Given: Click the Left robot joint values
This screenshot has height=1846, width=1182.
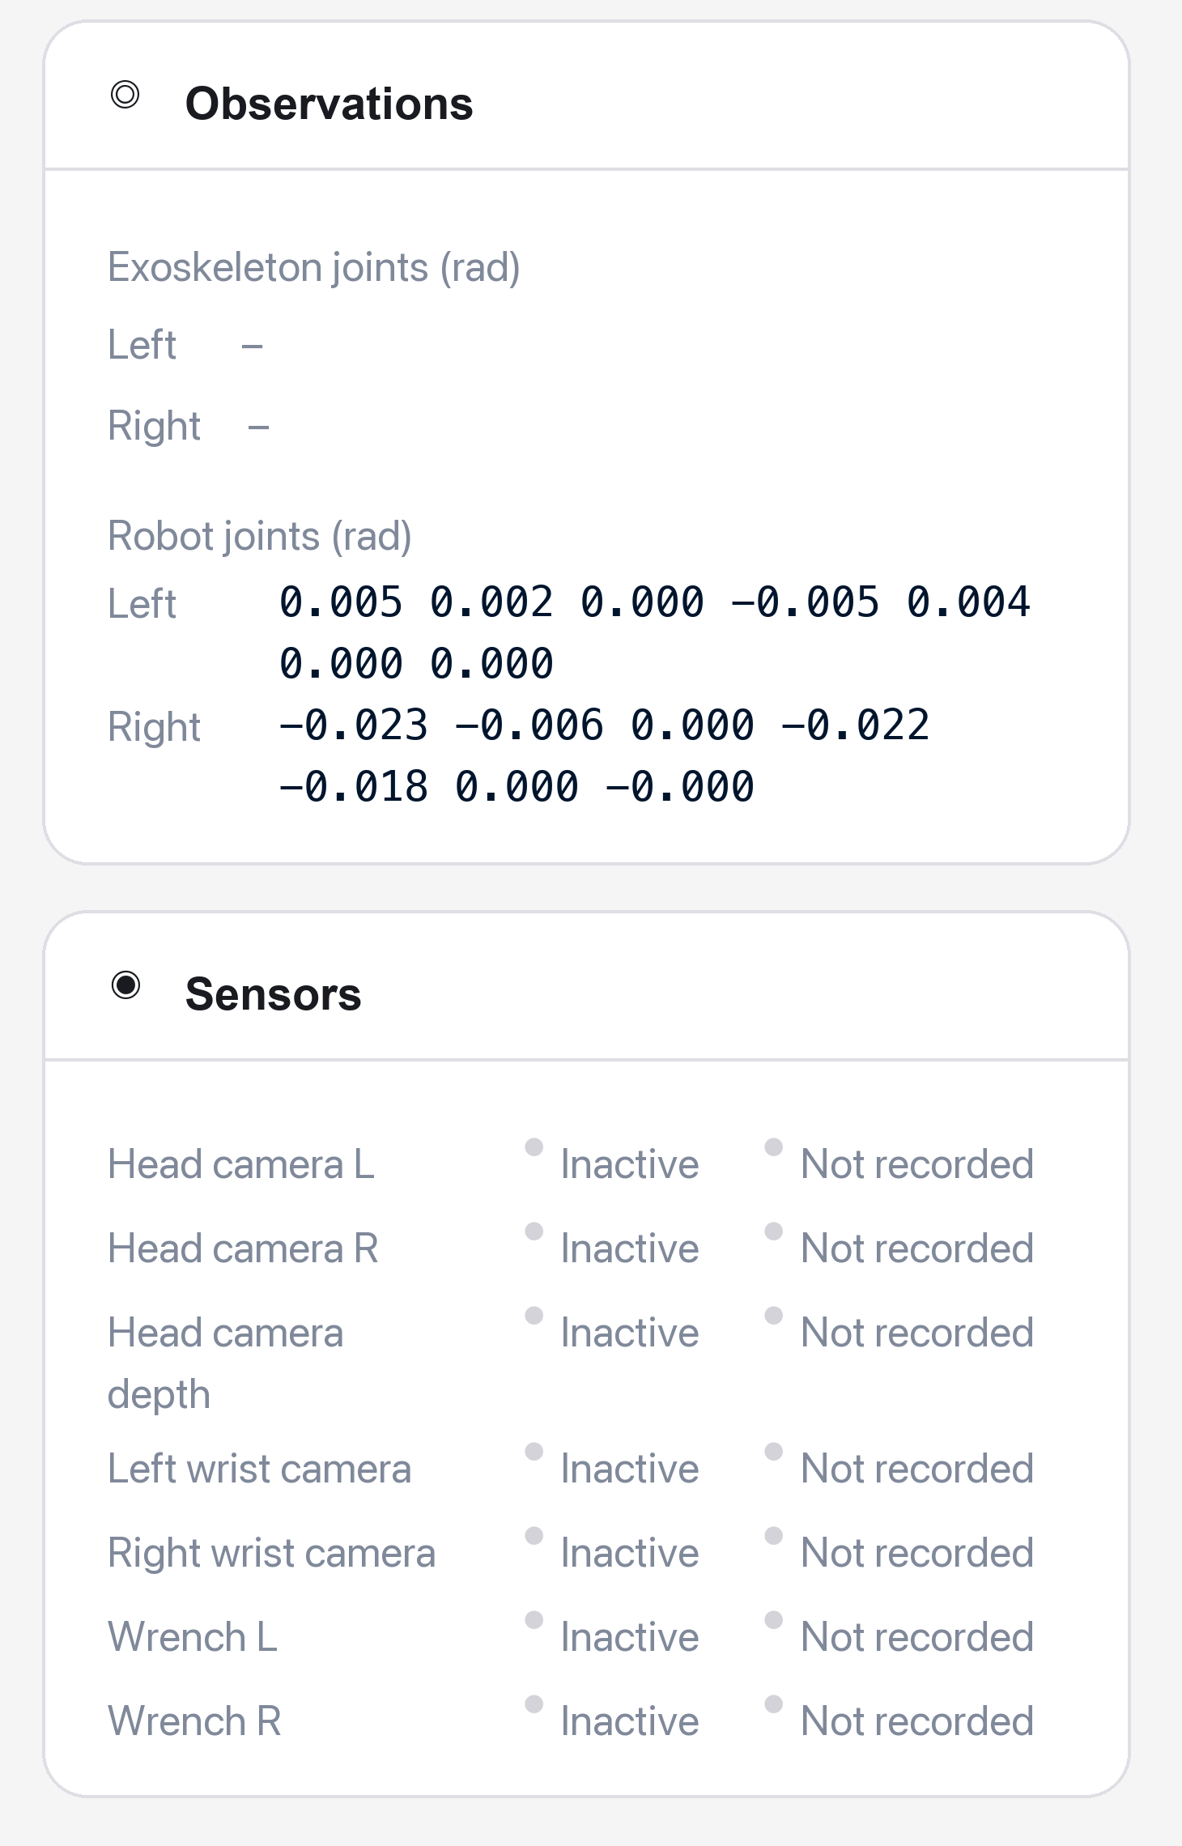Looking at the screenshot, I should pos(654,633).
